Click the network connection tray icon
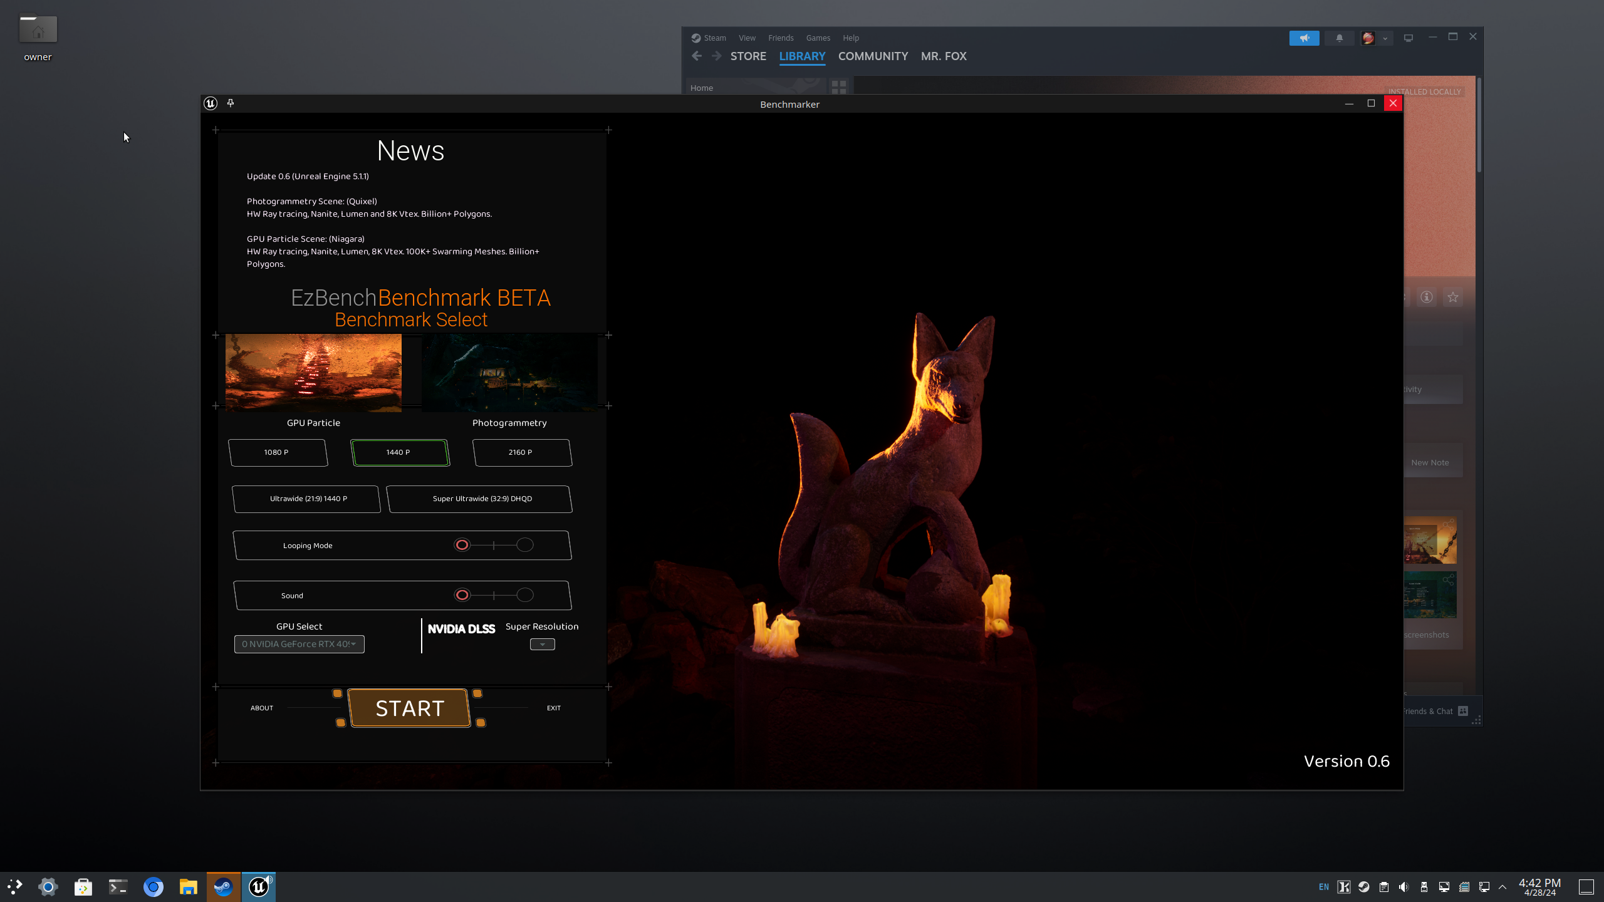 point(1484,887)
